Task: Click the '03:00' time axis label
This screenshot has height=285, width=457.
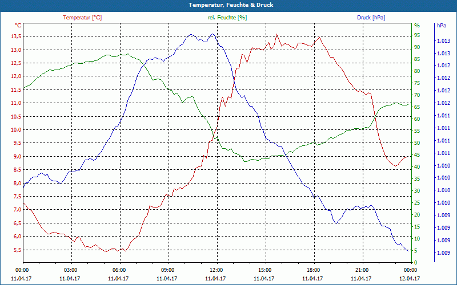Action: (x=71, y=270)
